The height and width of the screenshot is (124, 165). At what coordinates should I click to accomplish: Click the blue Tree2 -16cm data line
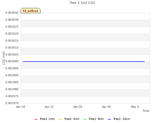click(x=84, y=61)
